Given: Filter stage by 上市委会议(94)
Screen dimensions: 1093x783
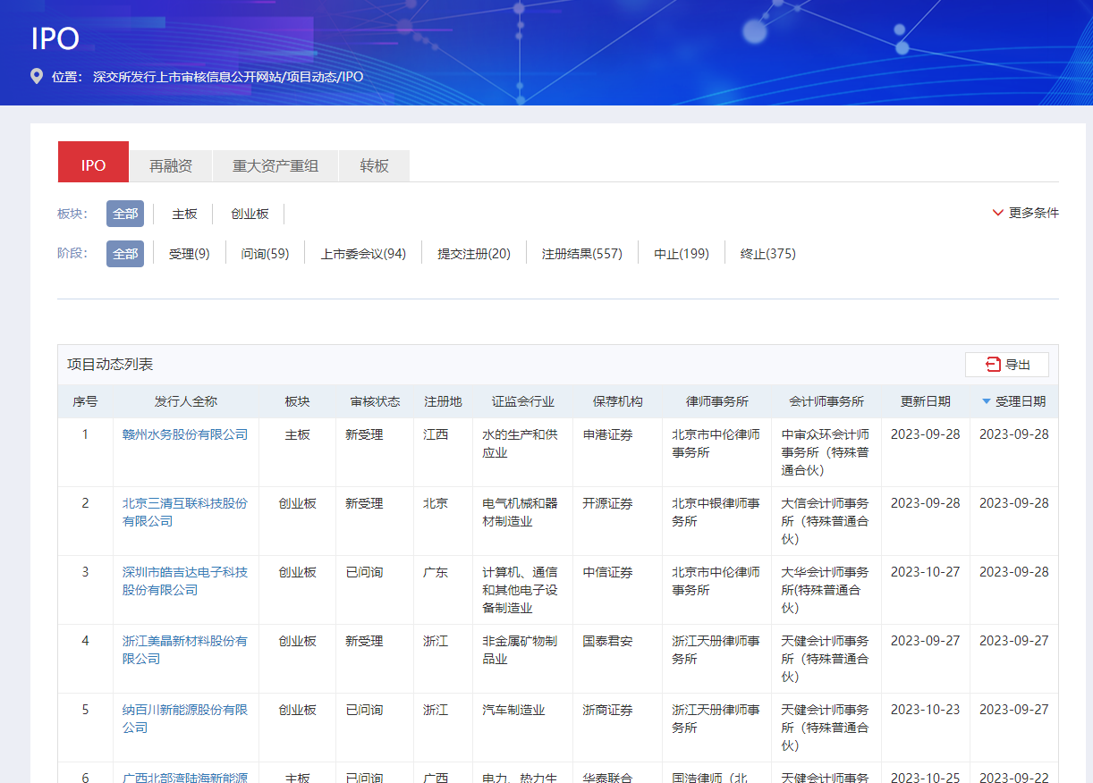Looking at the screenshot, I should 363,254.
